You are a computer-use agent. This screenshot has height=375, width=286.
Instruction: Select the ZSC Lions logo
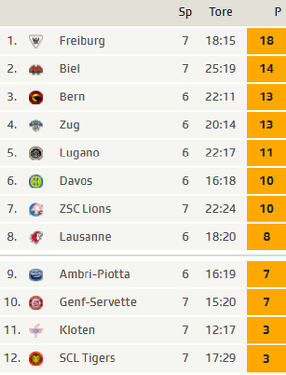point(36,209)
